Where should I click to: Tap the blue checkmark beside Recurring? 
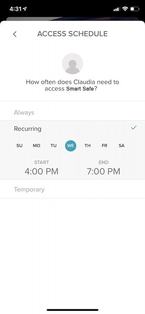coord(134,127)
